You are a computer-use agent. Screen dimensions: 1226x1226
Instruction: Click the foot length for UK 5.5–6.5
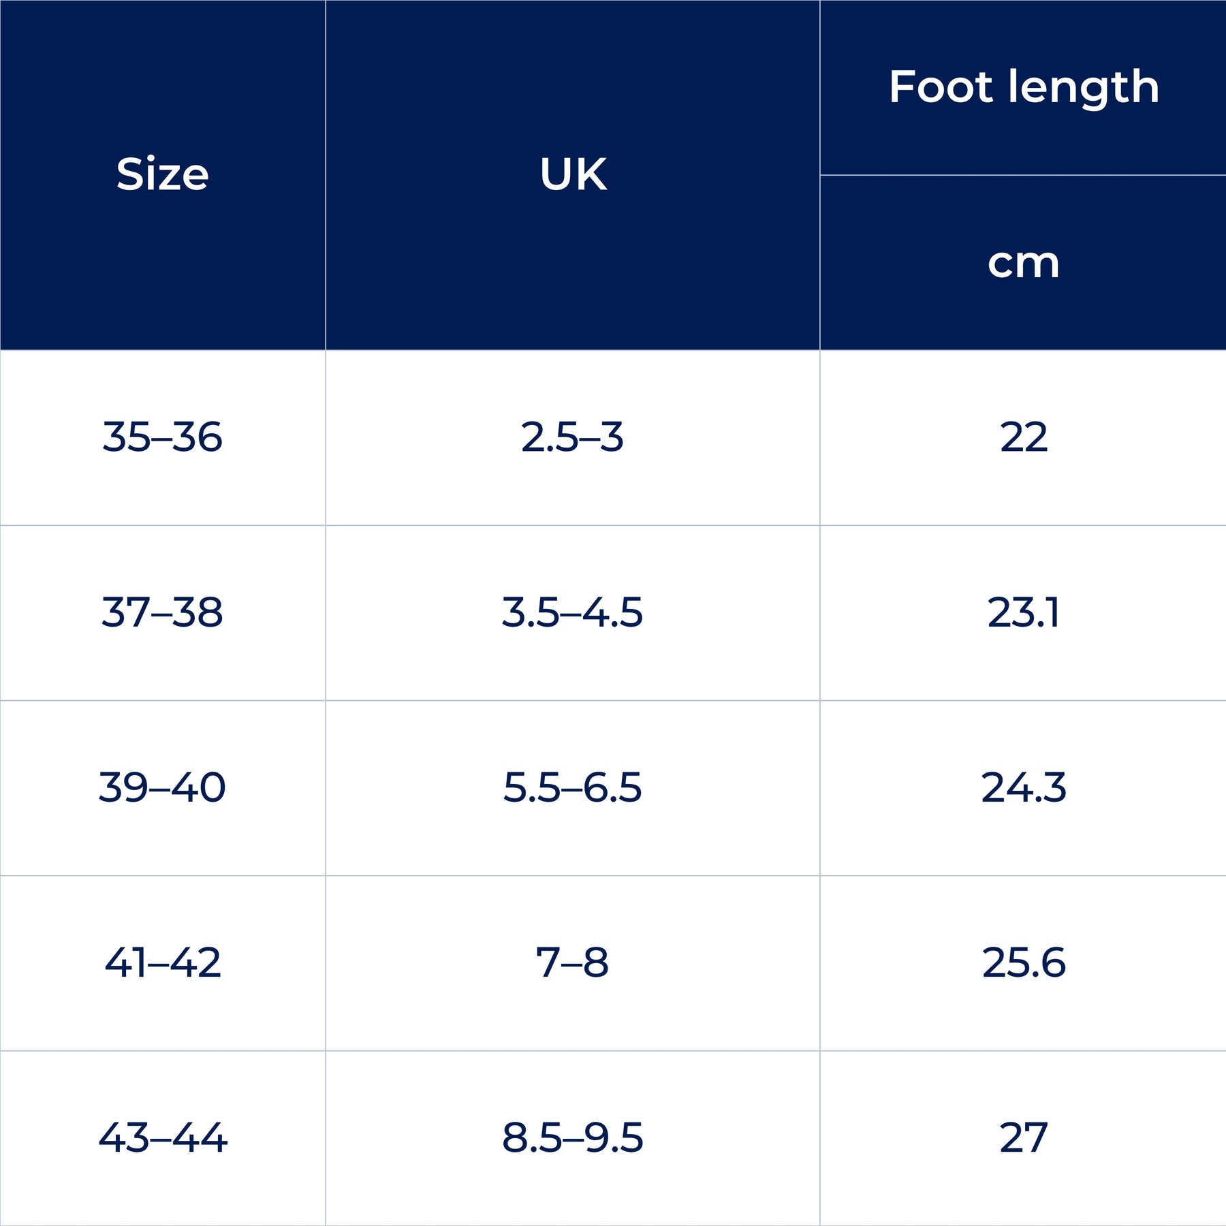(1023, 787)
